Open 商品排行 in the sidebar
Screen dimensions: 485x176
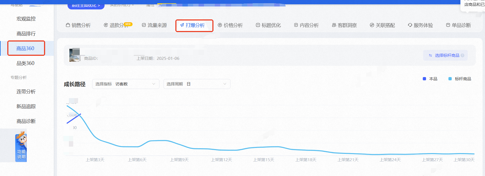pyautogui.click(x=26, y=34)
